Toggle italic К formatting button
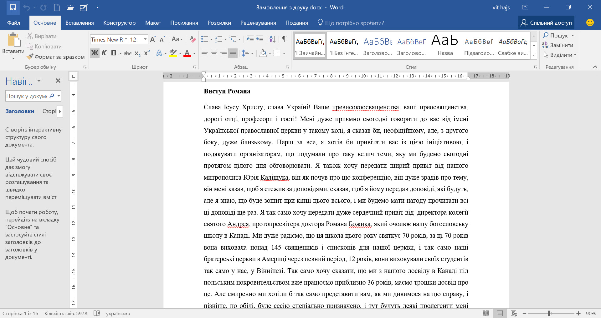Screen dimensions: 601x318 pos(104,53)
